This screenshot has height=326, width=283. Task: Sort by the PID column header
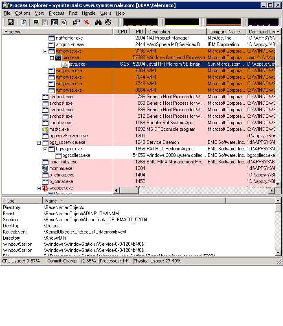click(x=138, y=32)
